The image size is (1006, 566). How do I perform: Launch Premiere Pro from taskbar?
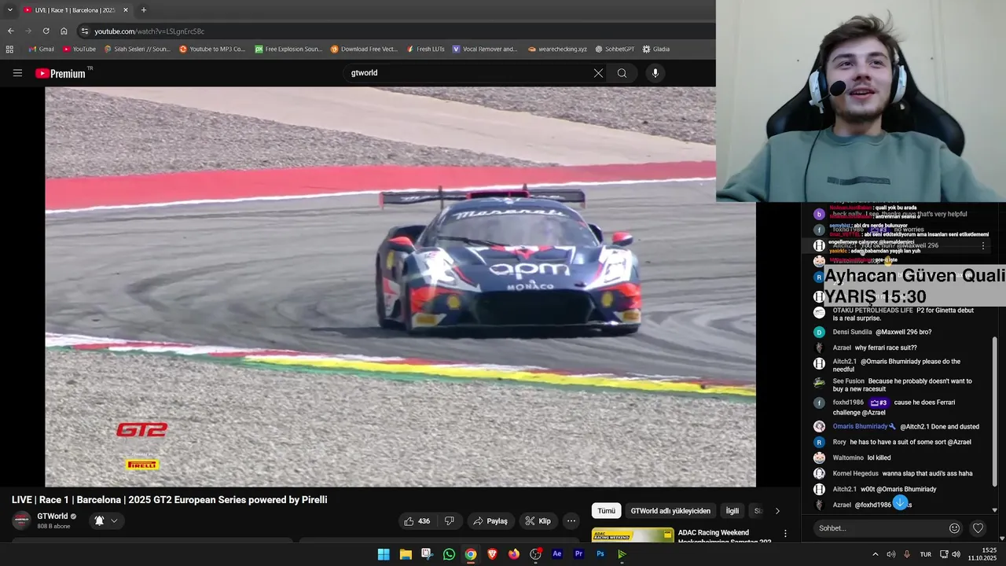[x=578, y=554]
